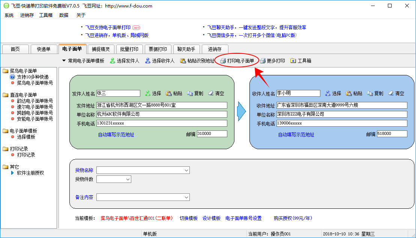416x238 pixels.
Task: Click the application logo in title bar
Action: [6, 6]
